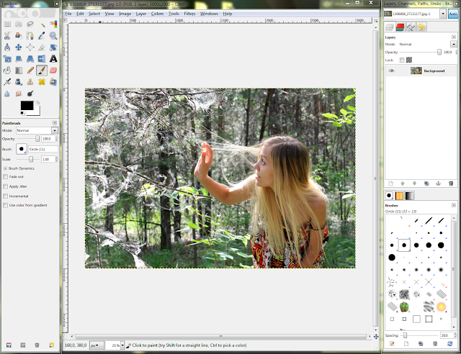
Task: Open the Brushes panel menu arrow
Action: click(454, 205)
